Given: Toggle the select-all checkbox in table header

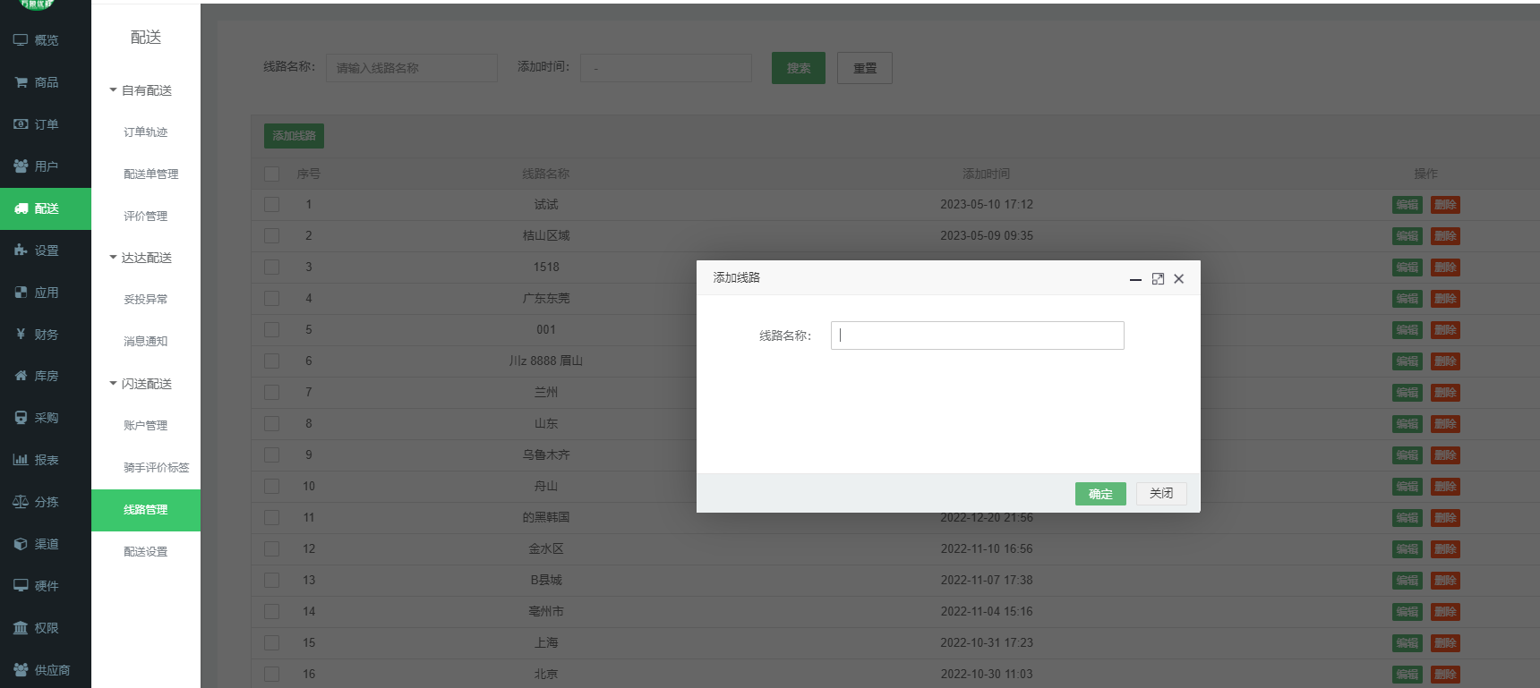Looking at the screenshot, I should pyautogui.click(x=272, y=174).
